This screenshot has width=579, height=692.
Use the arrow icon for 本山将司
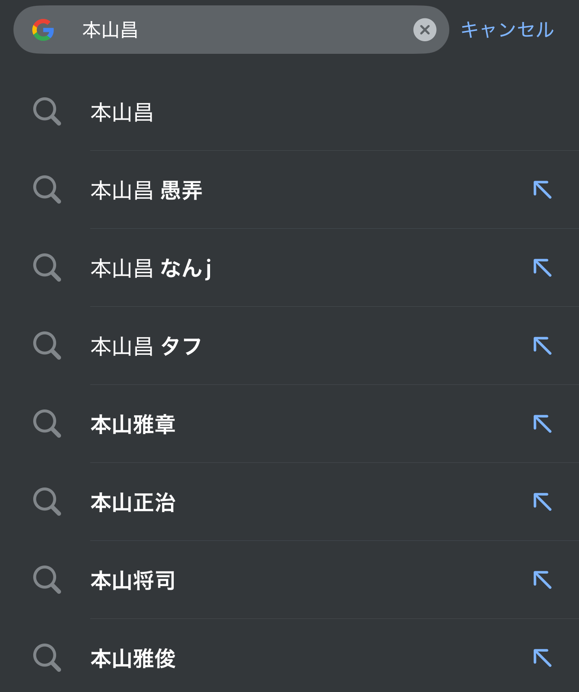click(542, 580)
